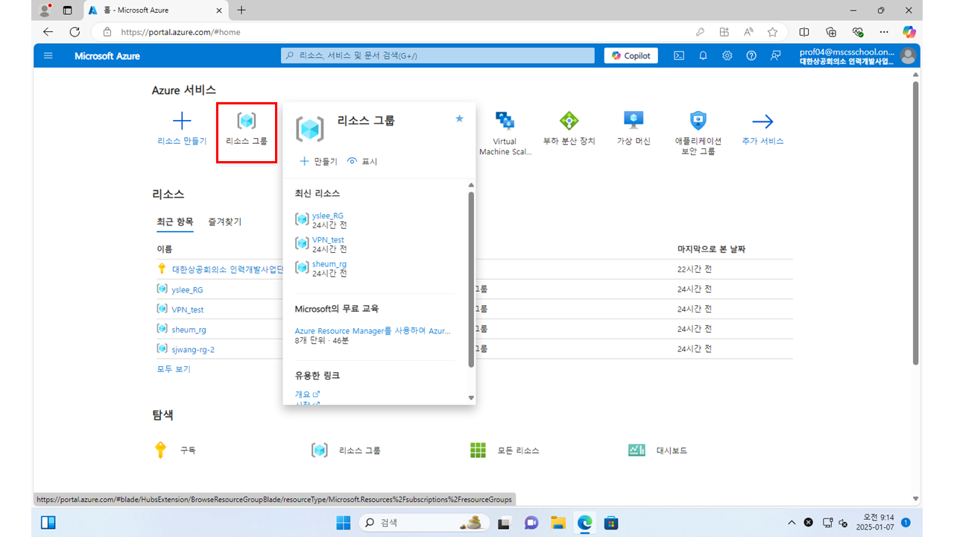Open the Azure portal hamburger menu

tap(48, 56)
